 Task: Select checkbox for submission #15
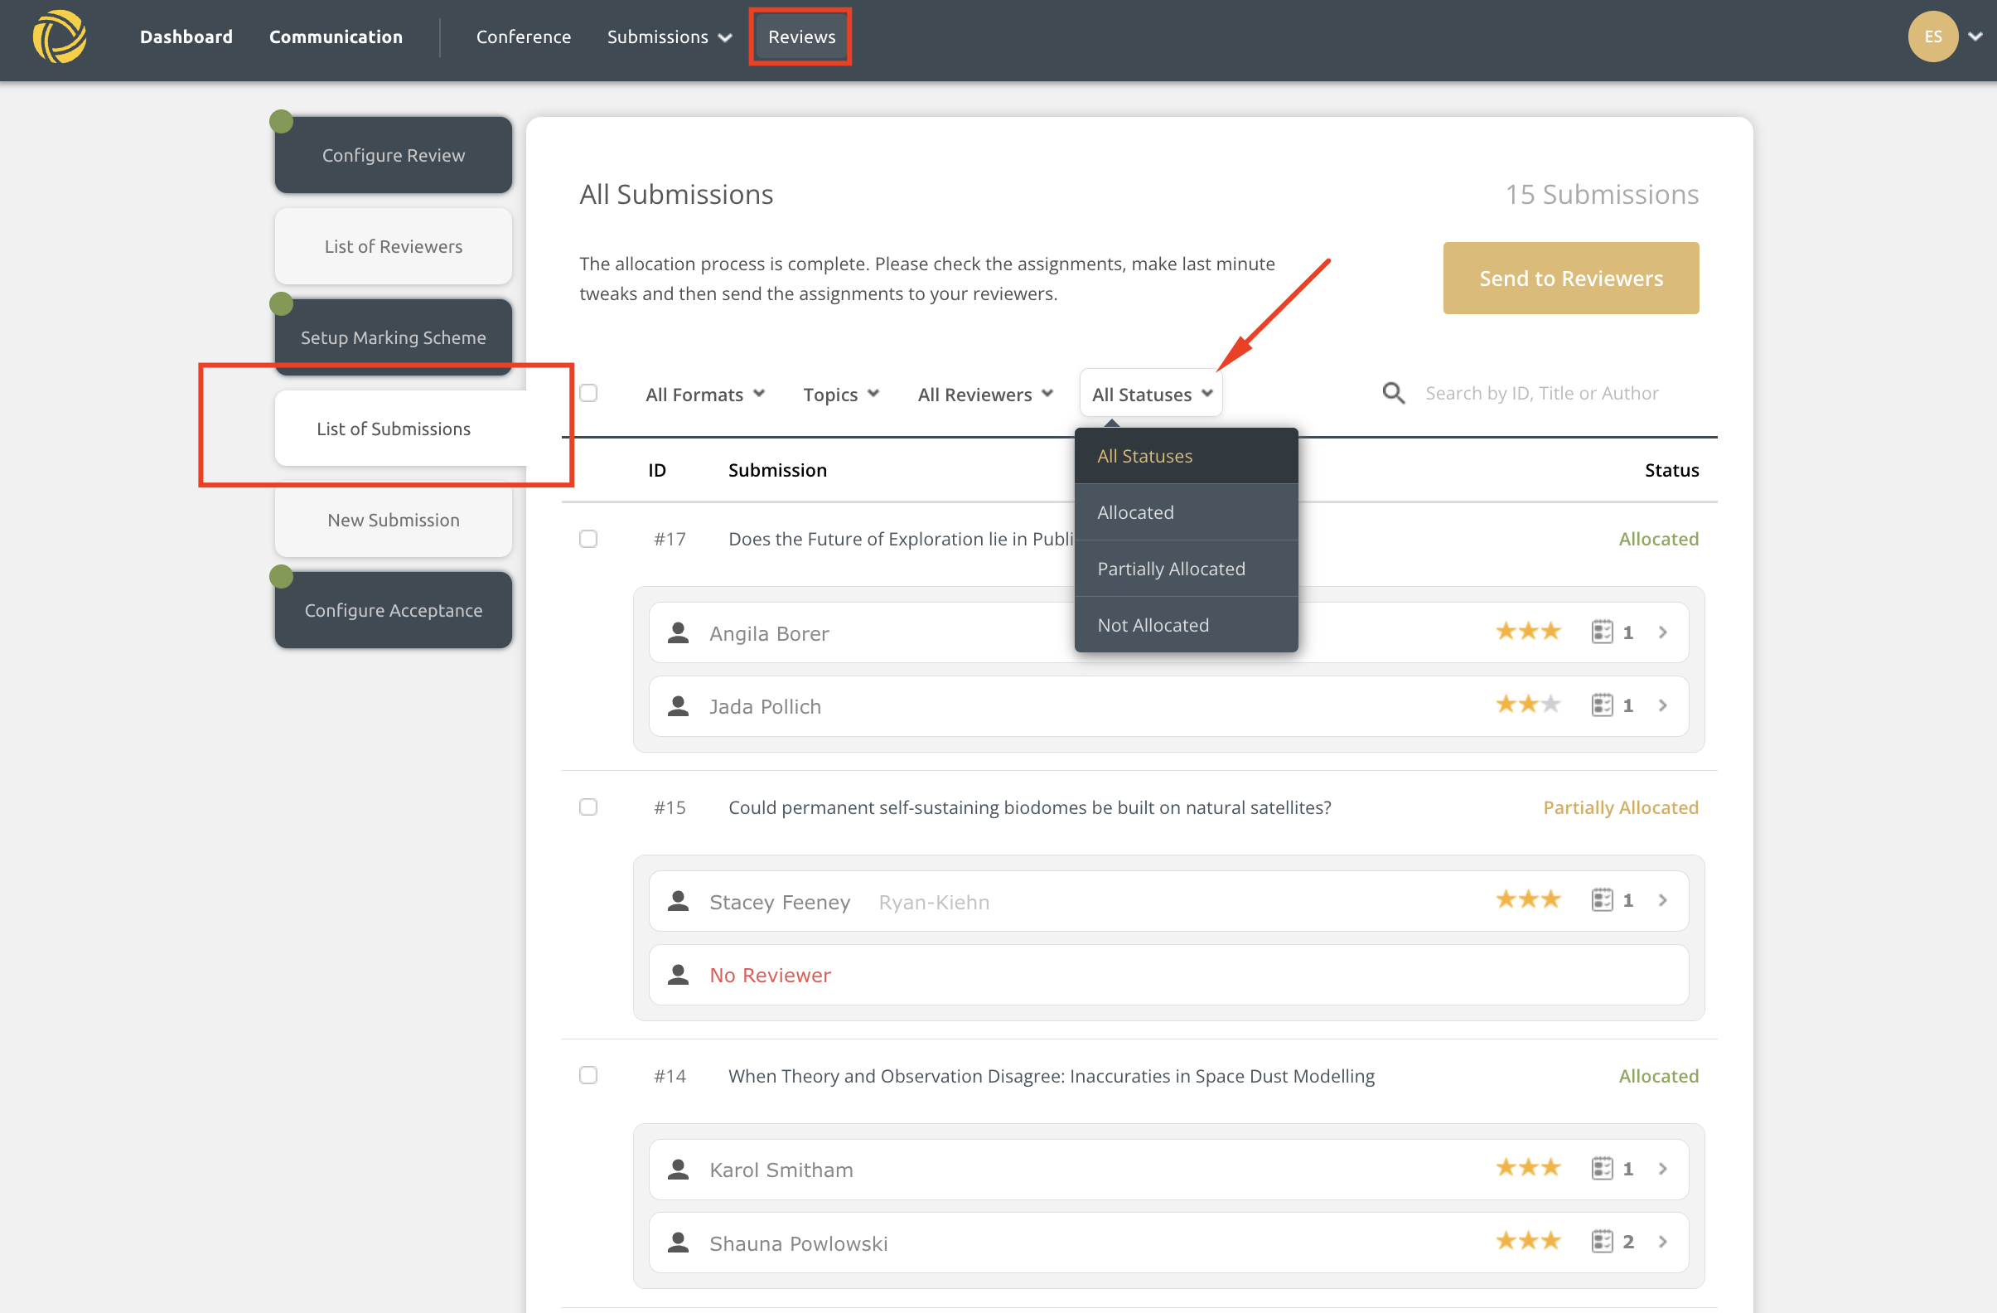pyautogui.click(x=588, y=807)
